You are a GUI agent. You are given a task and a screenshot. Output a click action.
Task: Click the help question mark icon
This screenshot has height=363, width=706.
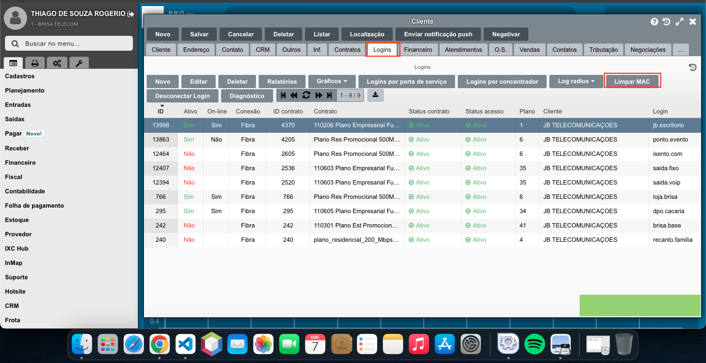(x=654, y=21)
